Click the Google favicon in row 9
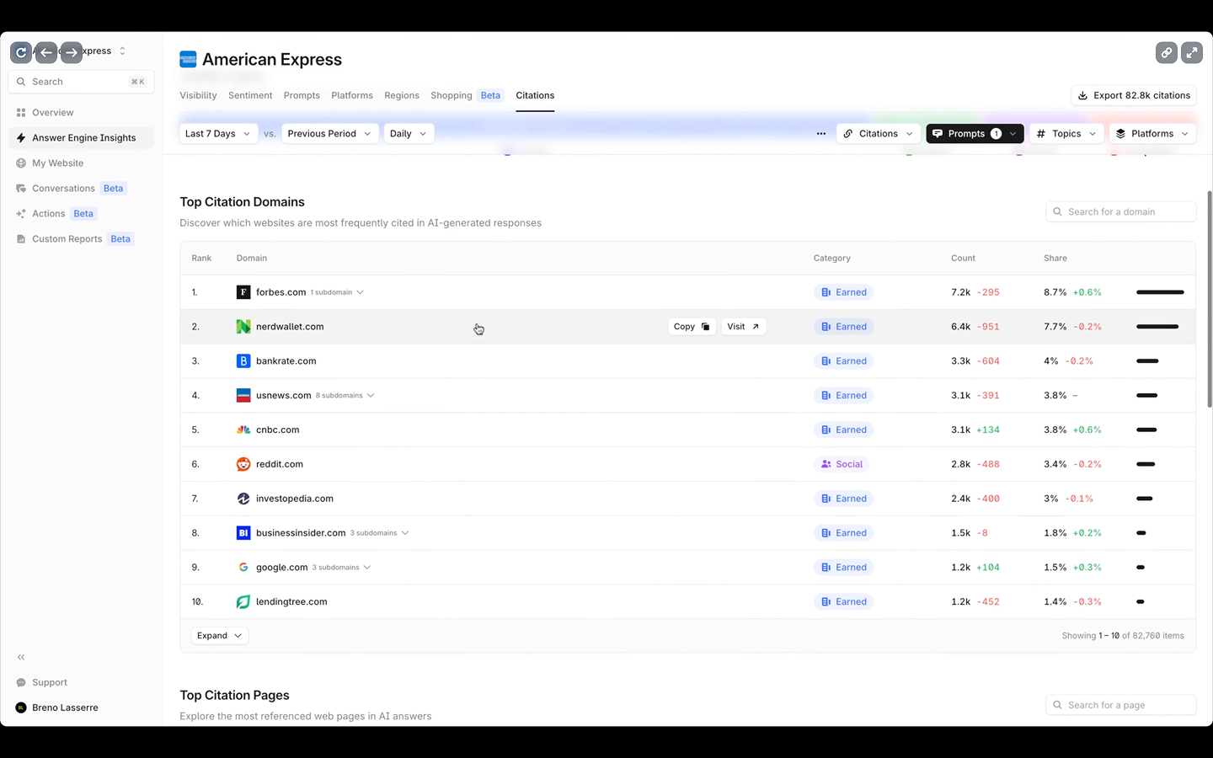The image size is (1213, 758). [x=243, y=568]
